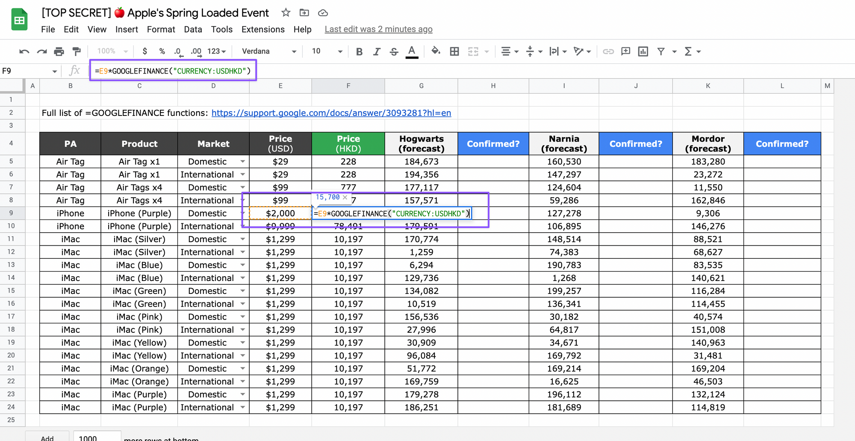Open the name box dropdown arrow

click(55, 71)
